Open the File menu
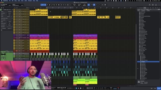161x90 pixels. coord(10,1)
